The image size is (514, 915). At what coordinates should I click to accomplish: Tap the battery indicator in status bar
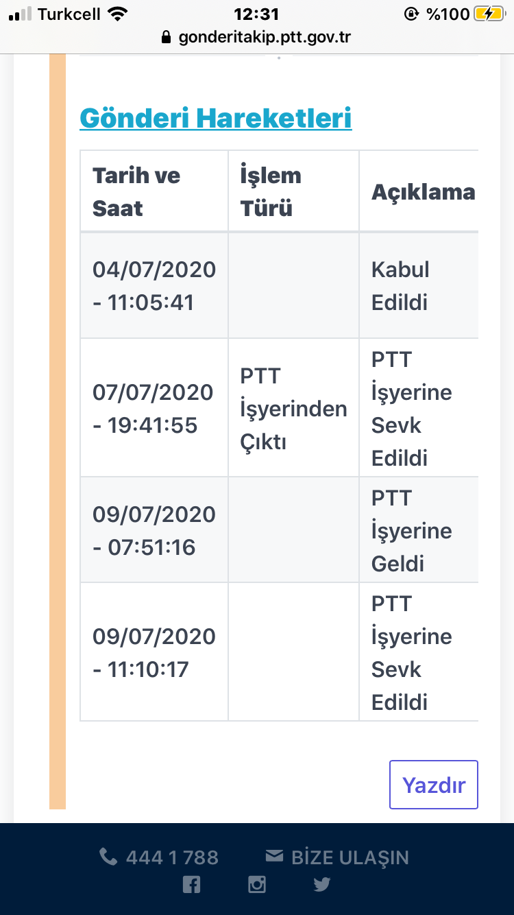tap(489, 14)
